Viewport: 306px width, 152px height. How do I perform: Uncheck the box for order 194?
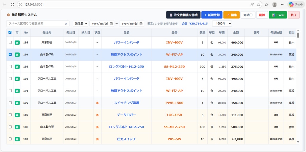10,55
